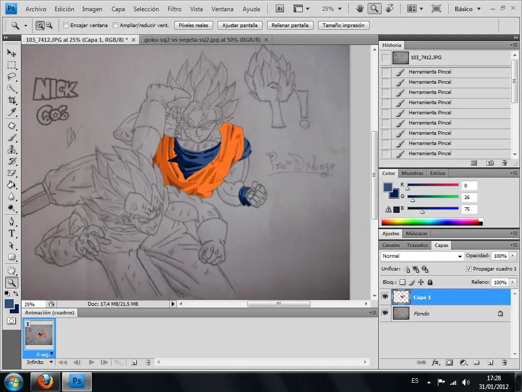Select the Brush tool in toolbox
522x392 pixels.
pos(11,137)
